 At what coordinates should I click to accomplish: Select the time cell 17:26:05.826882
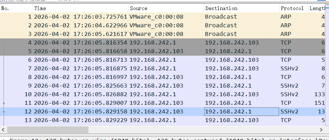pos(81,94)
